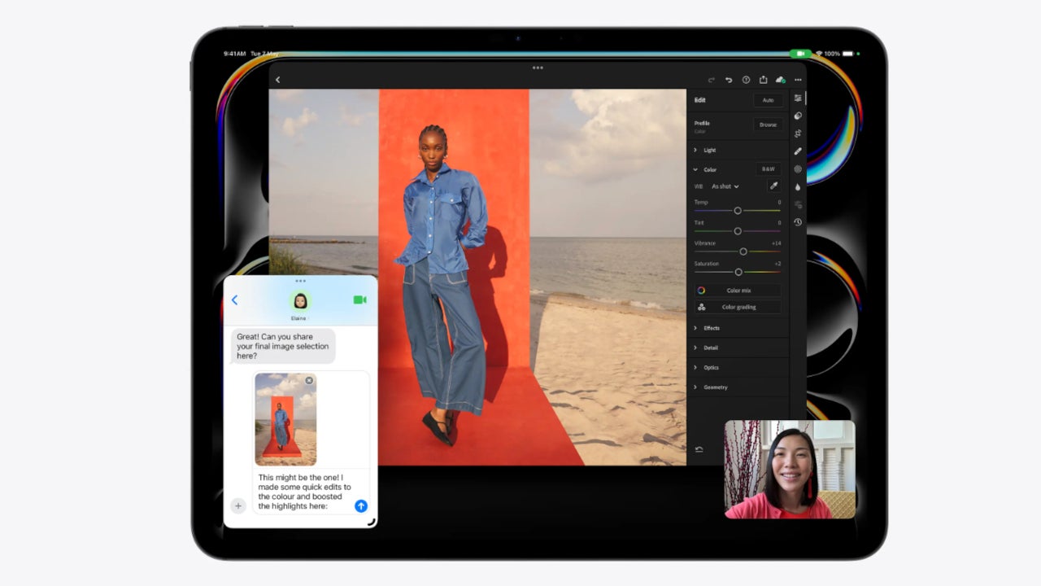Pick the white balance eyedropper
Viewport: 1041px width, 586px height.
(773, 186)
